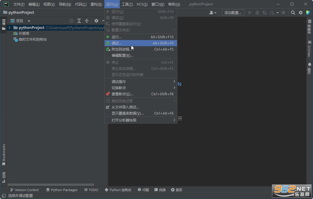Click the toolbar Stop square icon
Image resolution: width=313 pixels, height=199 pixels.
click(283, 13)
